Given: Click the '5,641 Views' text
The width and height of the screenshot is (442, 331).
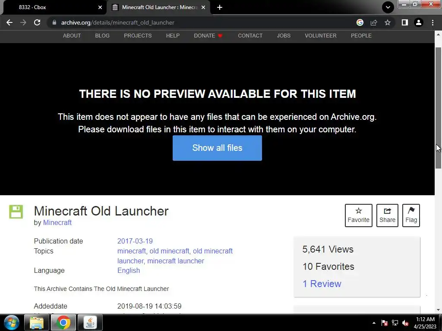Looking at the screenshot, I should point(328,250).
